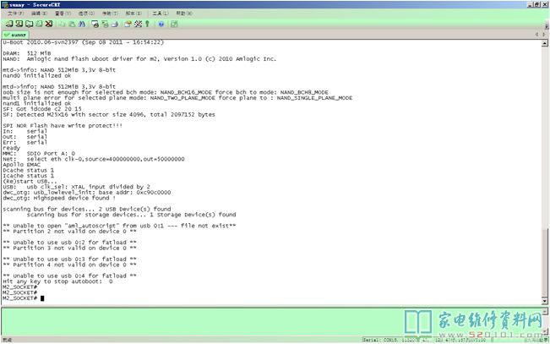
Task: Click the toolbar overflow chevron at right
Action: [x=546, y=27]
